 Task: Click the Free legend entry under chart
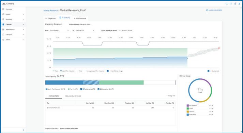click(x=55, y=71)
